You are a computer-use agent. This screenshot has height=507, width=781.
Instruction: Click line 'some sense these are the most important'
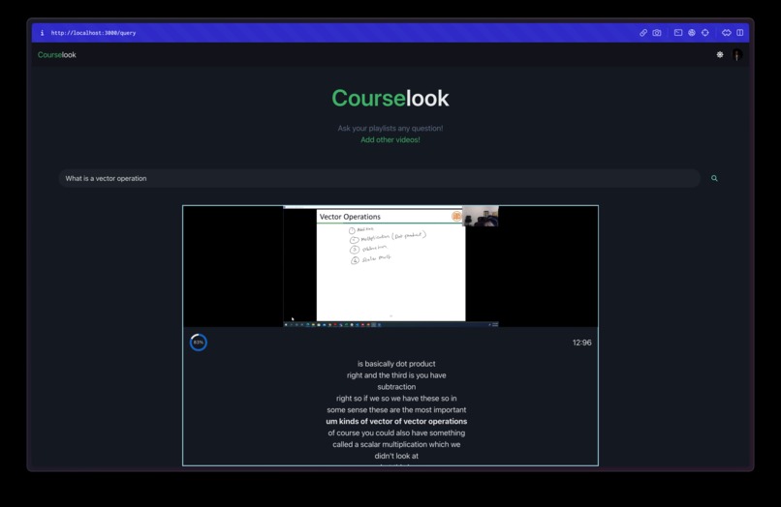pyautogui.click(x=396, y=409)
